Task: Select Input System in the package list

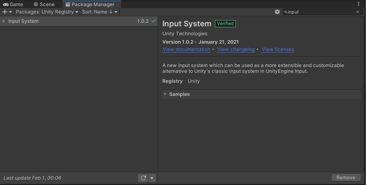Action: pyautogui.click(x=79, y=21)
